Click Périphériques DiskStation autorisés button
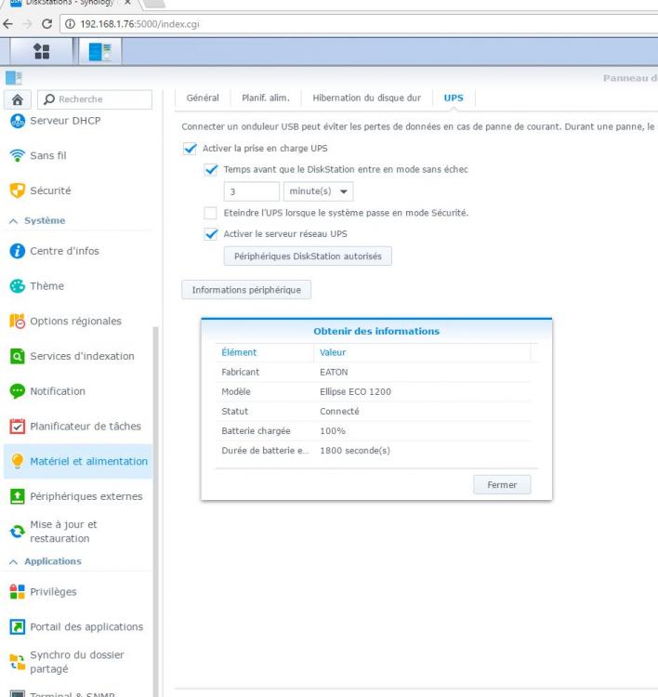The height and width of the screenshot is (697, 658). point(308,256)
